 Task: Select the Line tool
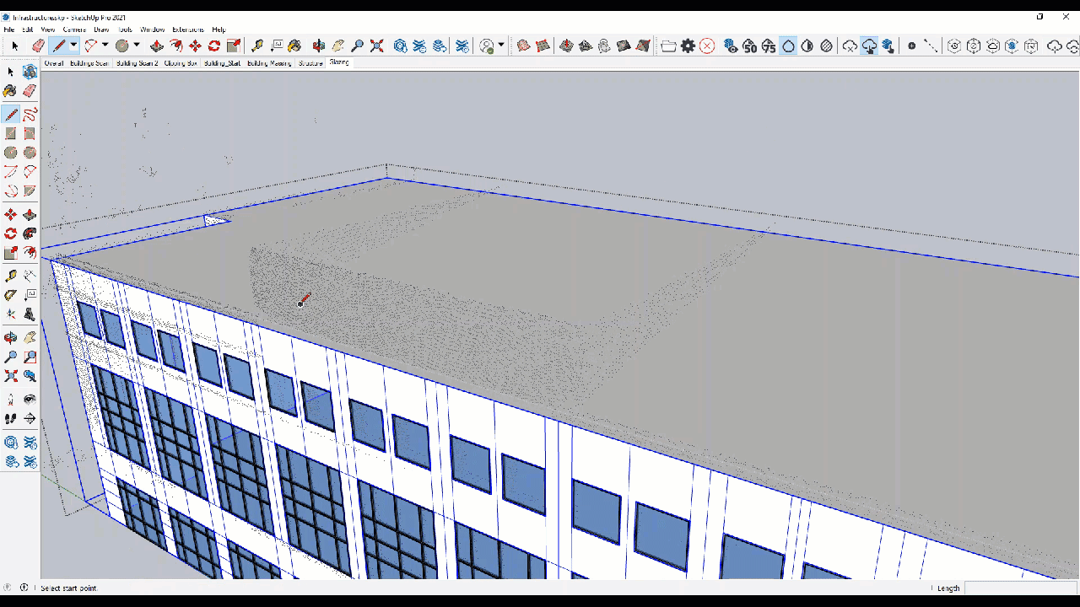point(57,46)
